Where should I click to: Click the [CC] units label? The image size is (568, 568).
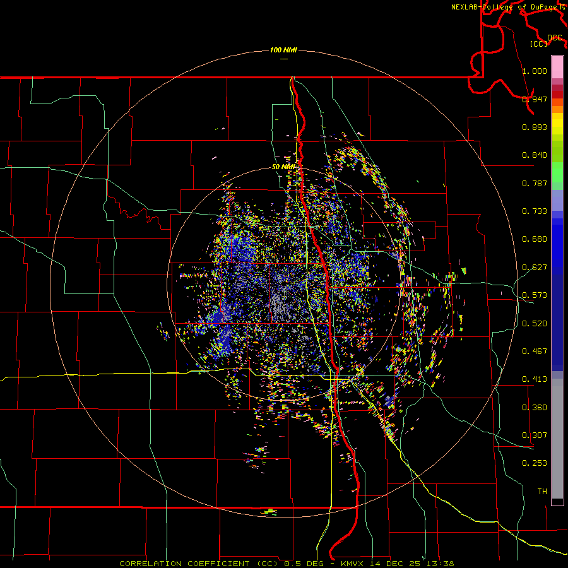539,44
